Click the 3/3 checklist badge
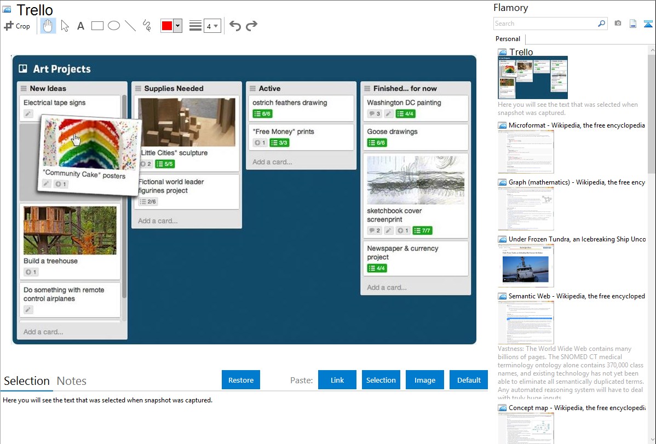This screenshot has width=656, height=444. [279, 143]
